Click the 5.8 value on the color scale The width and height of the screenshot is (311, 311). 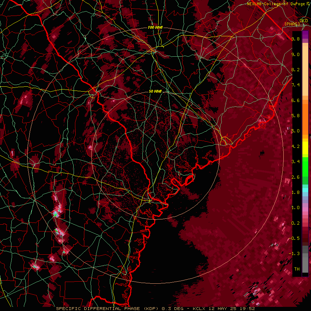(295, 116)
